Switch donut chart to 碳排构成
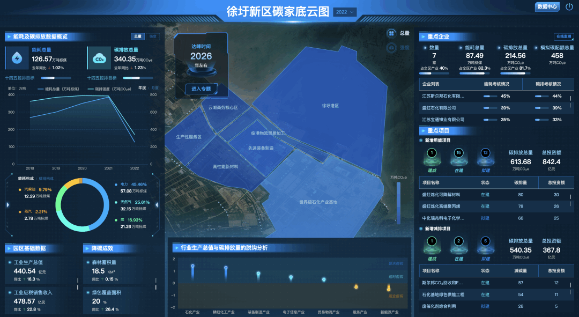 tap(46, 178)
